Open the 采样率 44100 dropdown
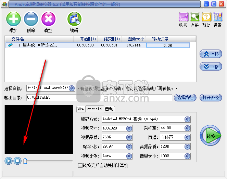The image size is (227, 179). click(187, 128)
